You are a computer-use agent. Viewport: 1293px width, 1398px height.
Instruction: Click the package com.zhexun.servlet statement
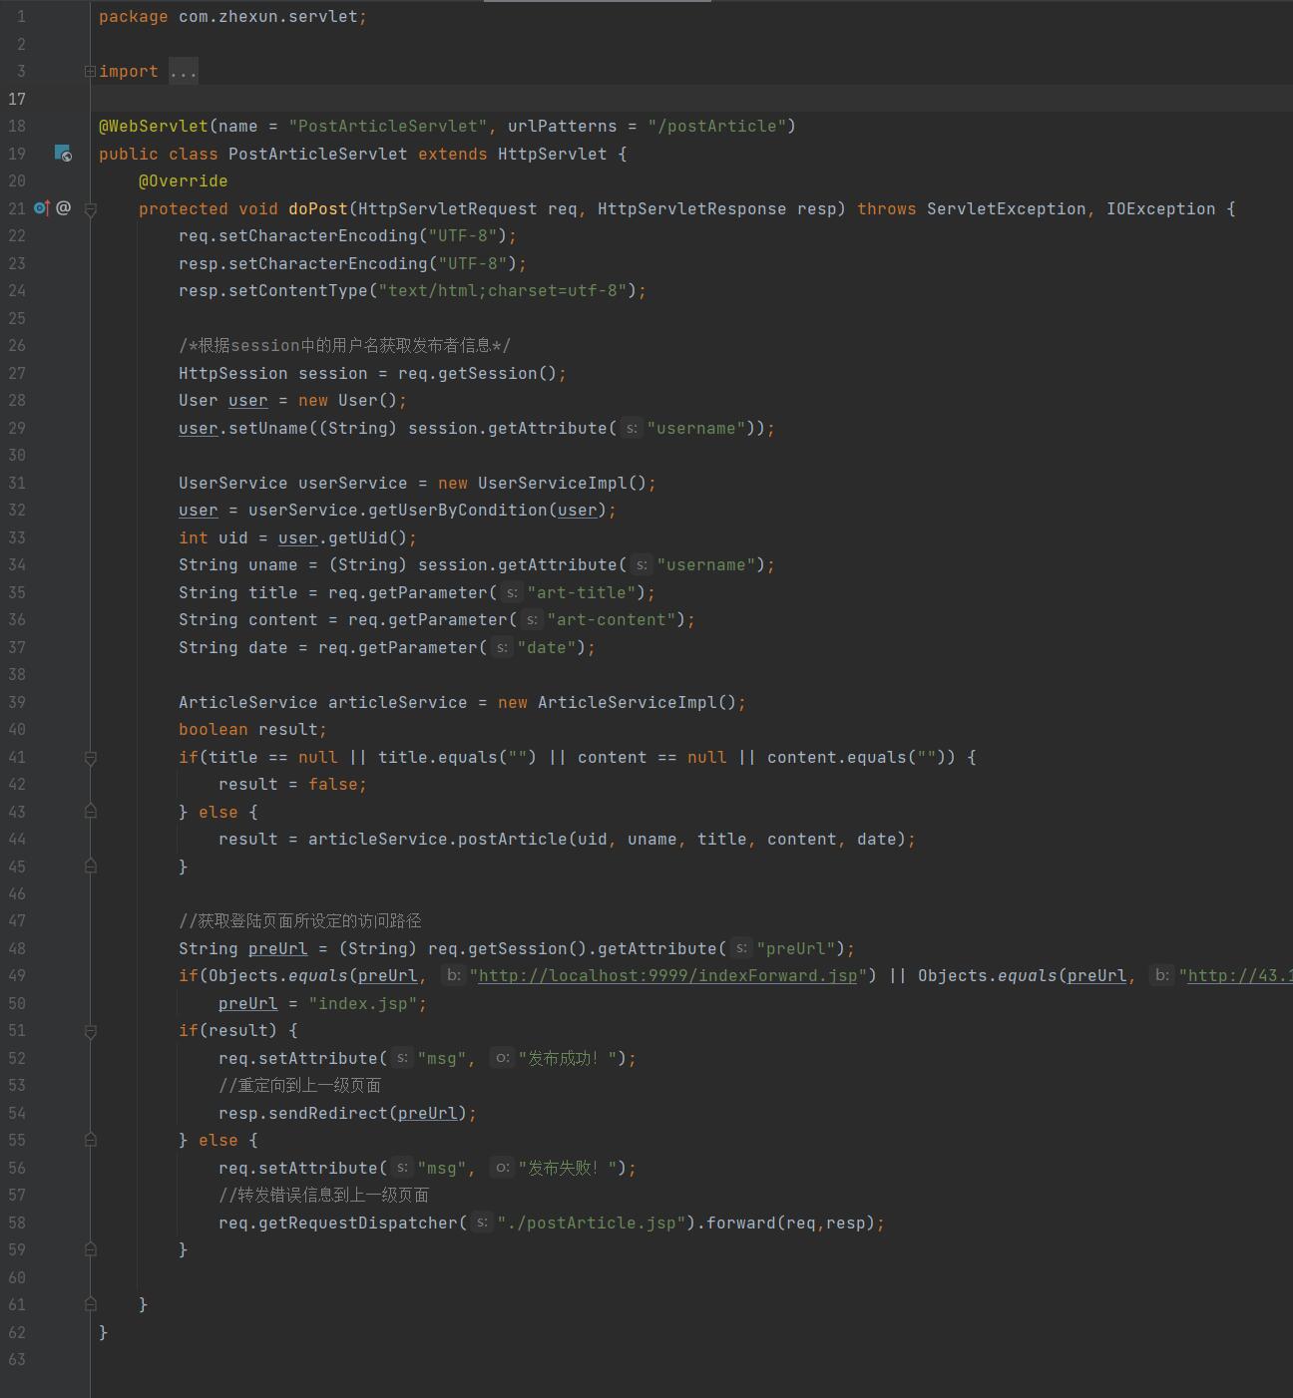tap(233, 17)
